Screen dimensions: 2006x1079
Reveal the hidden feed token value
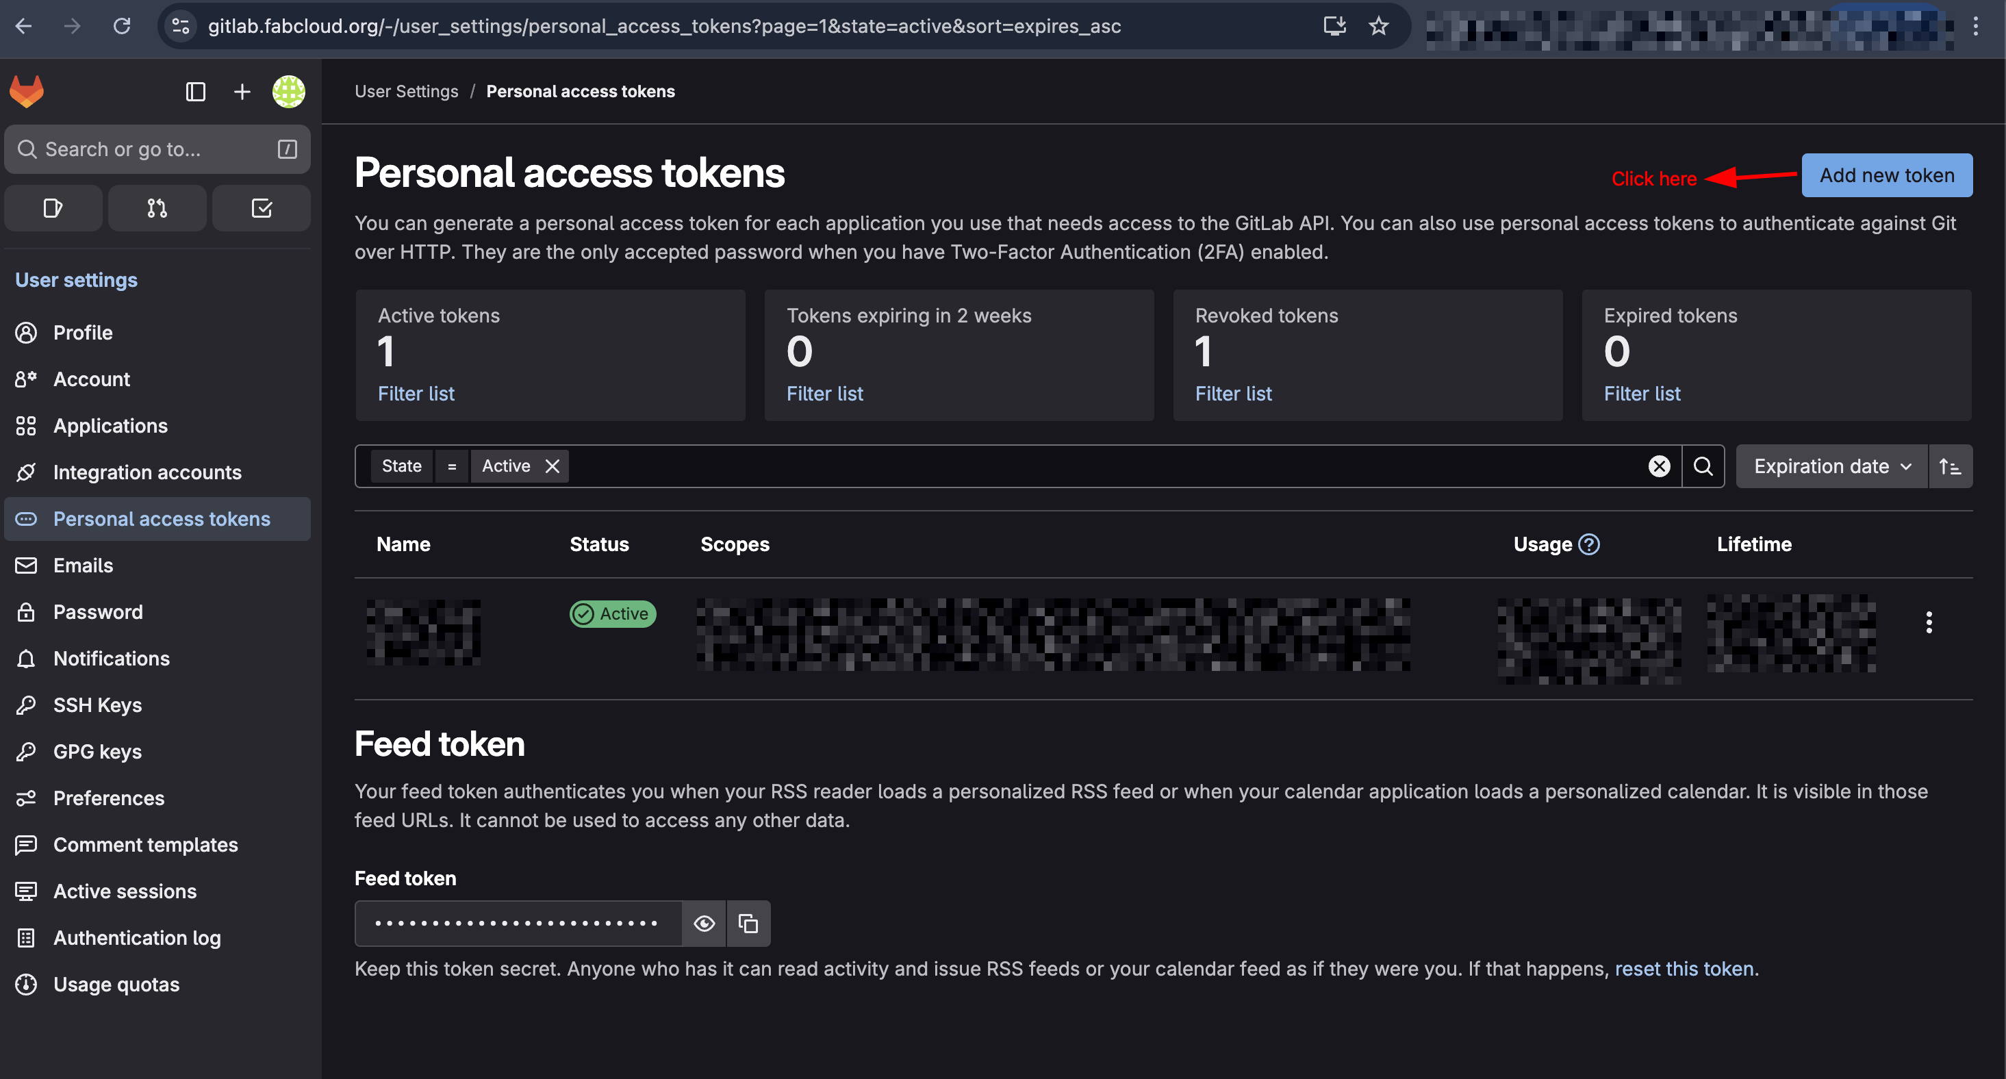(704, 924)
